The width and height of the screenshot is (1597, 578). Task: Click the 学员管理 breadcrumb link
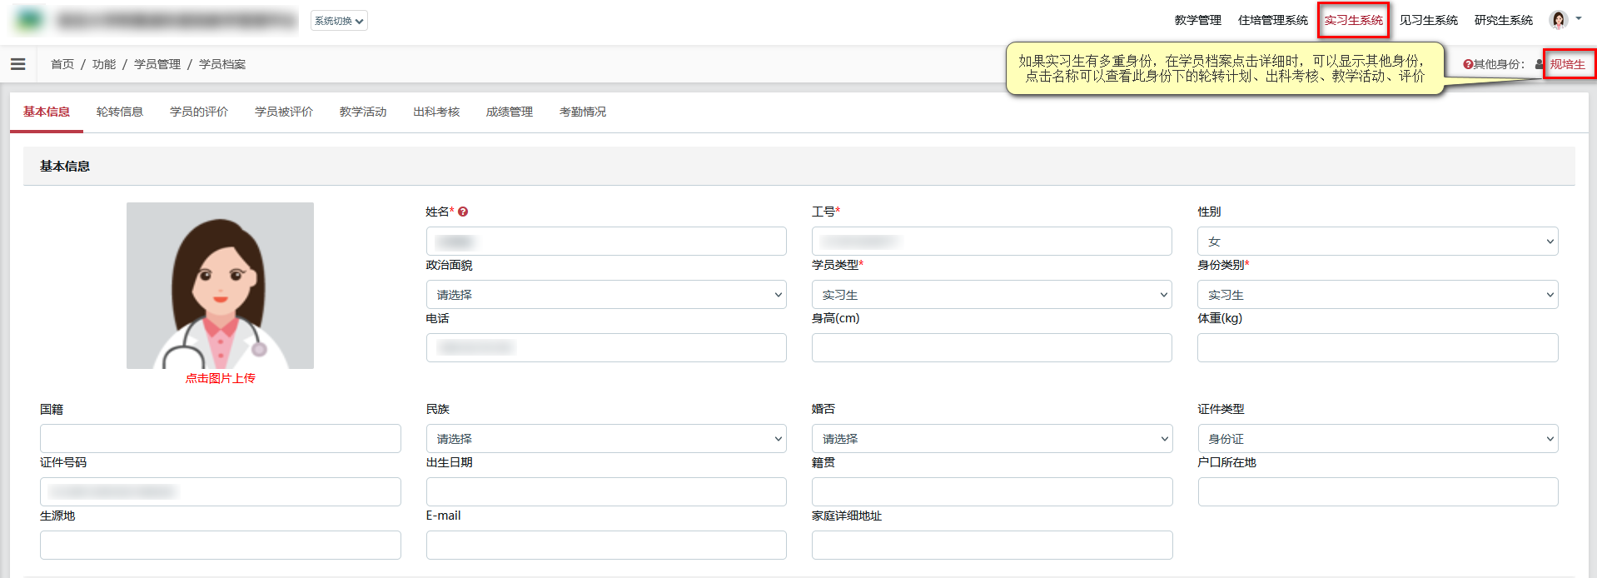tap(157, 64)
